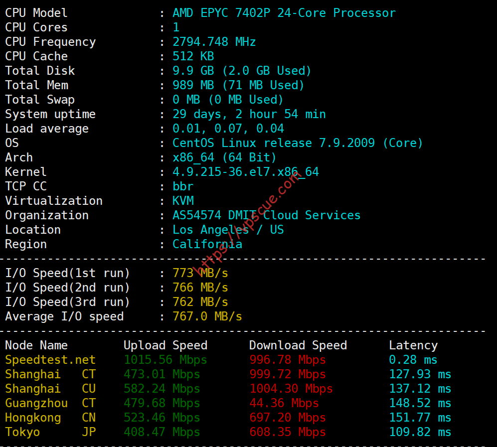Click the AMD EPYC 7402P CPU model text
This screenshot has width=497, height=447.
284,13
